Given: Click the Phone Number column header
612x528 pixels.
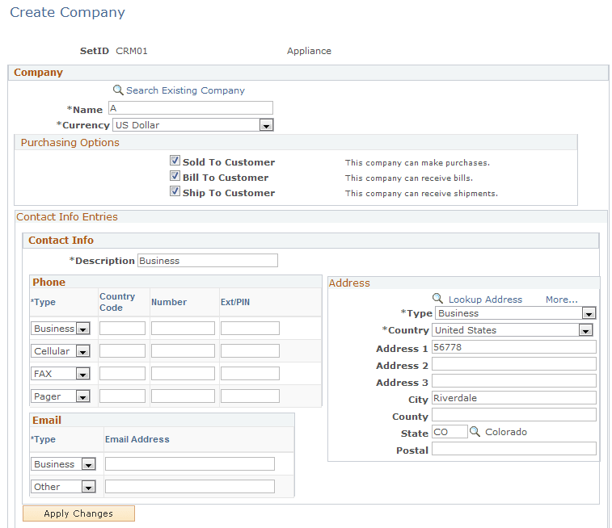Looking at the screenshot, I should click(169, 302).
